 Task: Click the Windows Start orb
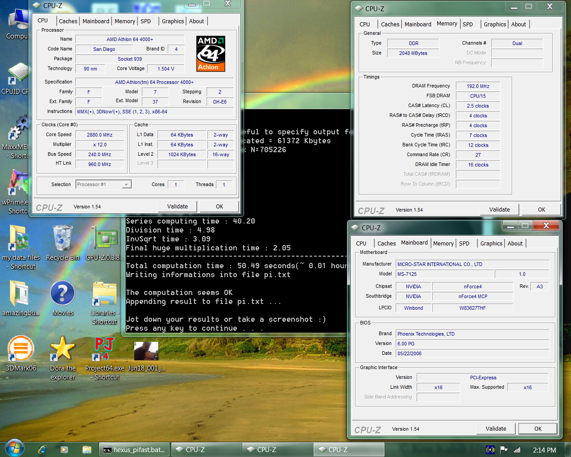tap(14, 448)
